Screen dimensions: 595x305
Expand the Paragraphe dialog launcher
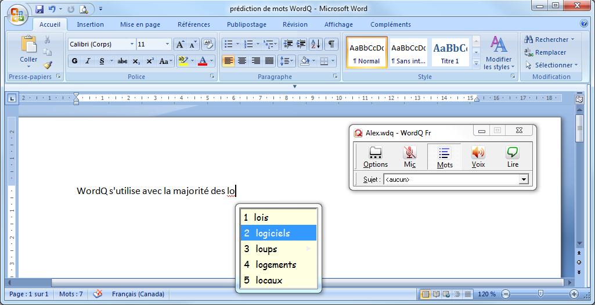pos(336,76)
